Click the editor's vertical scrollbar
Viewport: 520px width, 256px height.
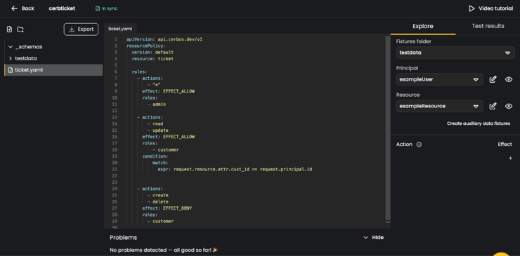coord(388,128)
